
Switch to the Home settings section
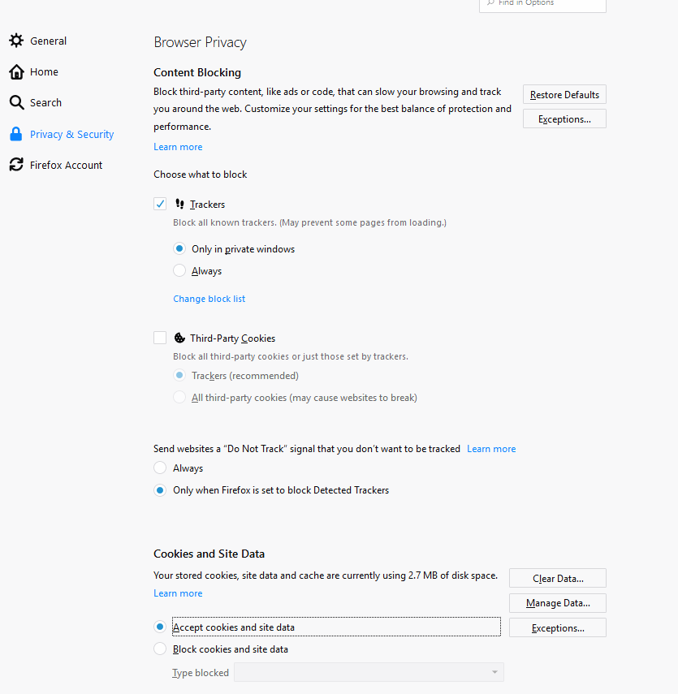pos(45,71)
